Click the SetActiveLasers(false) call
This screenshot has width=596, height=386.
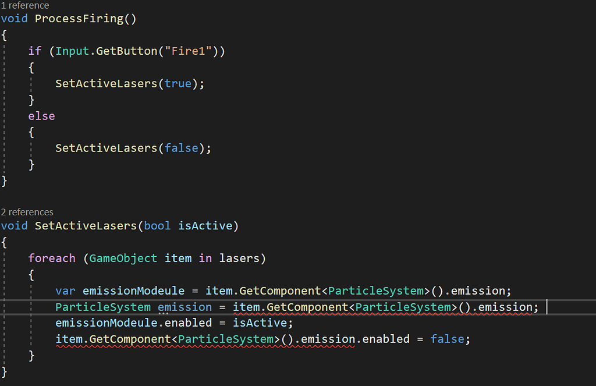[106, 148]
